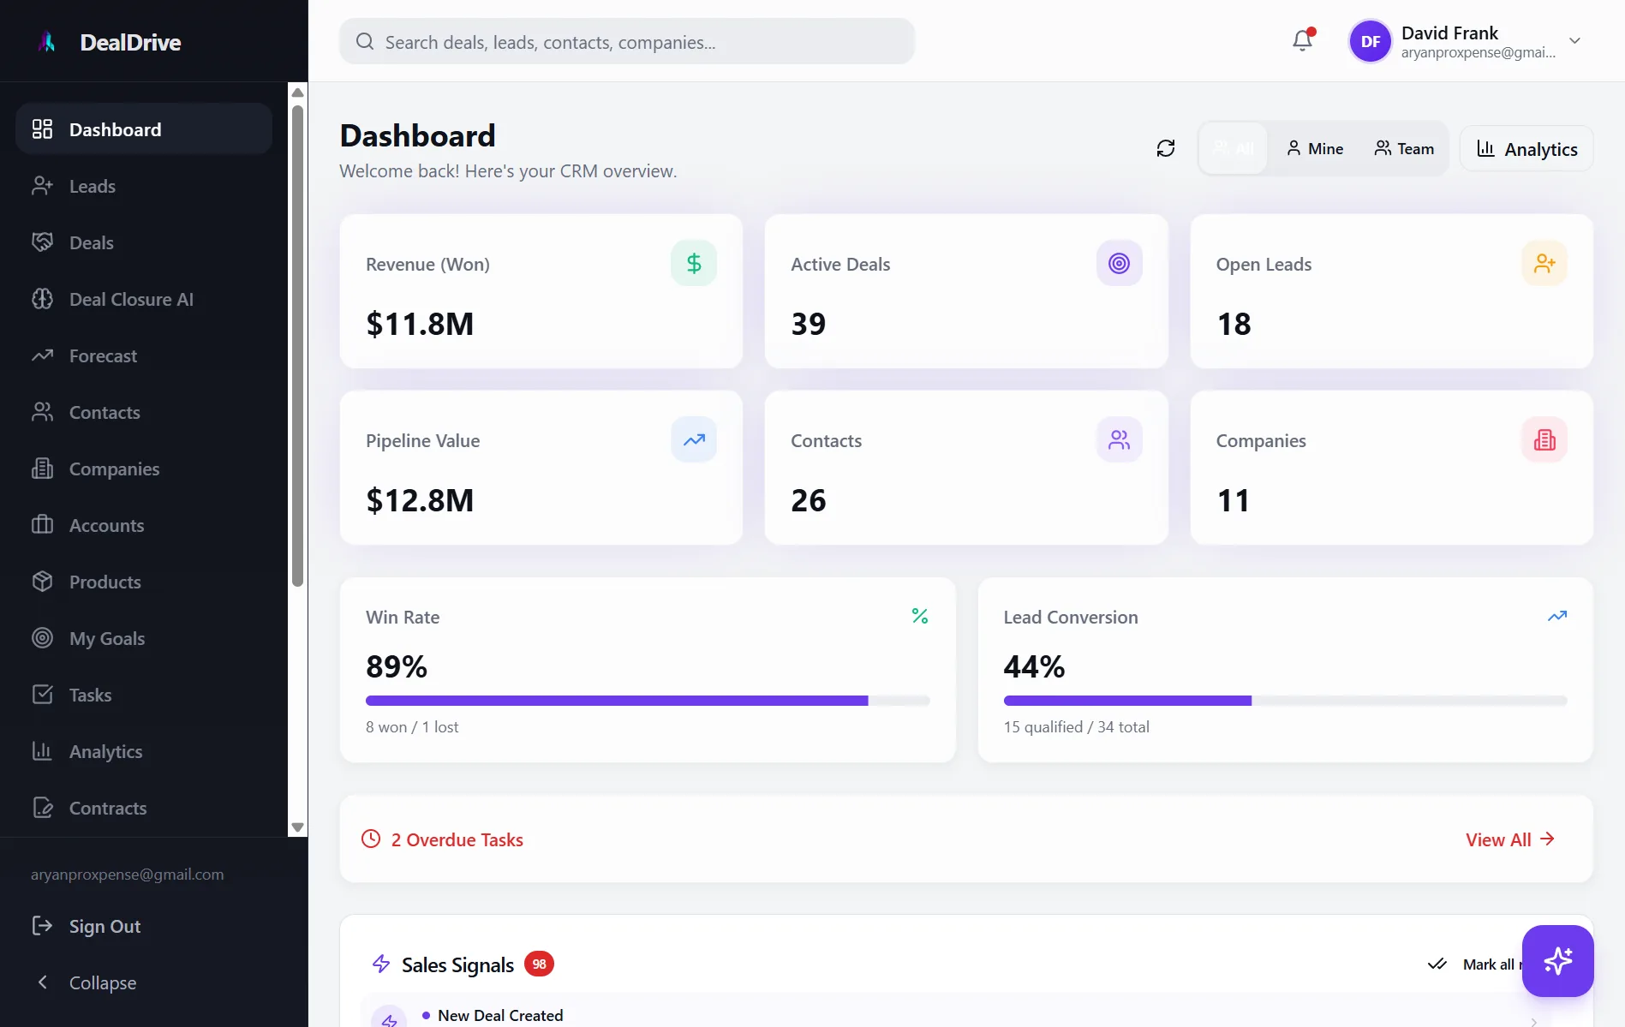Click the New Deal Created signal icon
The image size is (1625, 1027).
389,1018
